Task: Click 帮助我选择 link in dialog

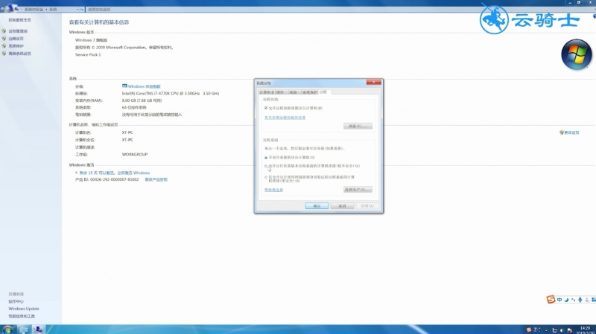Action: [273, 190]
